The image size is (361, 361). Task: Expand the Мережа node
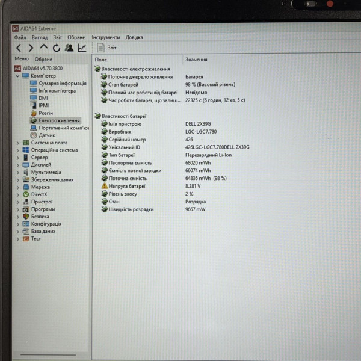(x=17, y=187)
